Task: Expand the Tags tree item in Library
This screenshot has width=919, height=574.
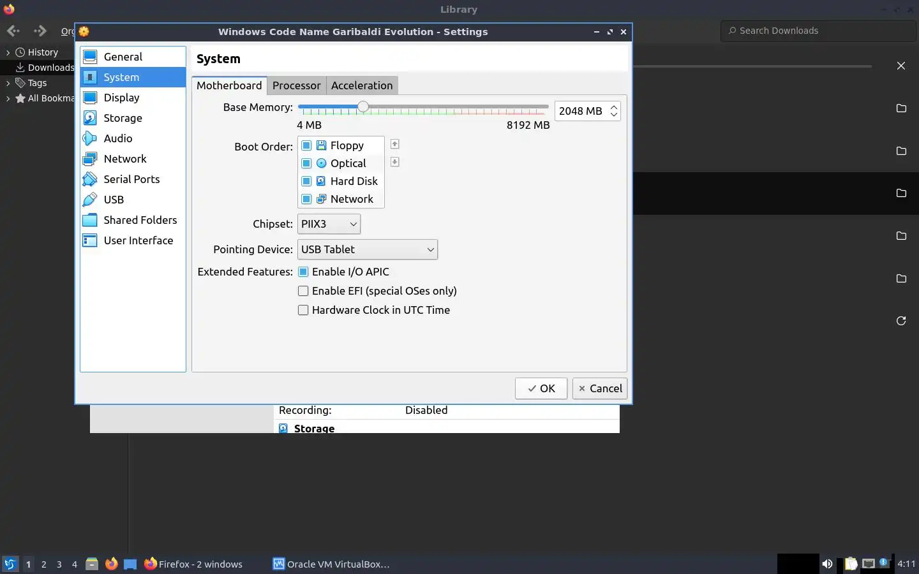Action: (x=8, y=83)
